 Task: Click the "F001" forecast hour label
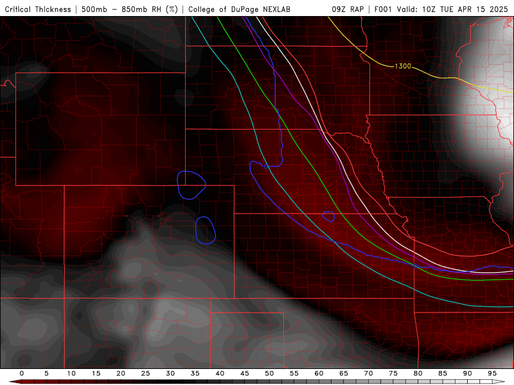[x=383, y=9]
